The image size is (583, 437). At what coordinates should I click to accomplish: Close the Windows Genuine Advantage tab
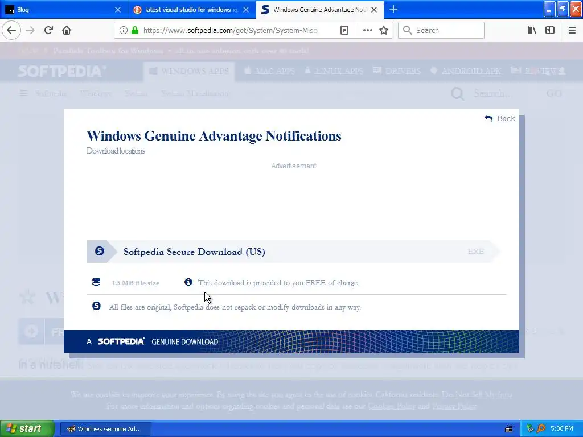pos(374,10)
